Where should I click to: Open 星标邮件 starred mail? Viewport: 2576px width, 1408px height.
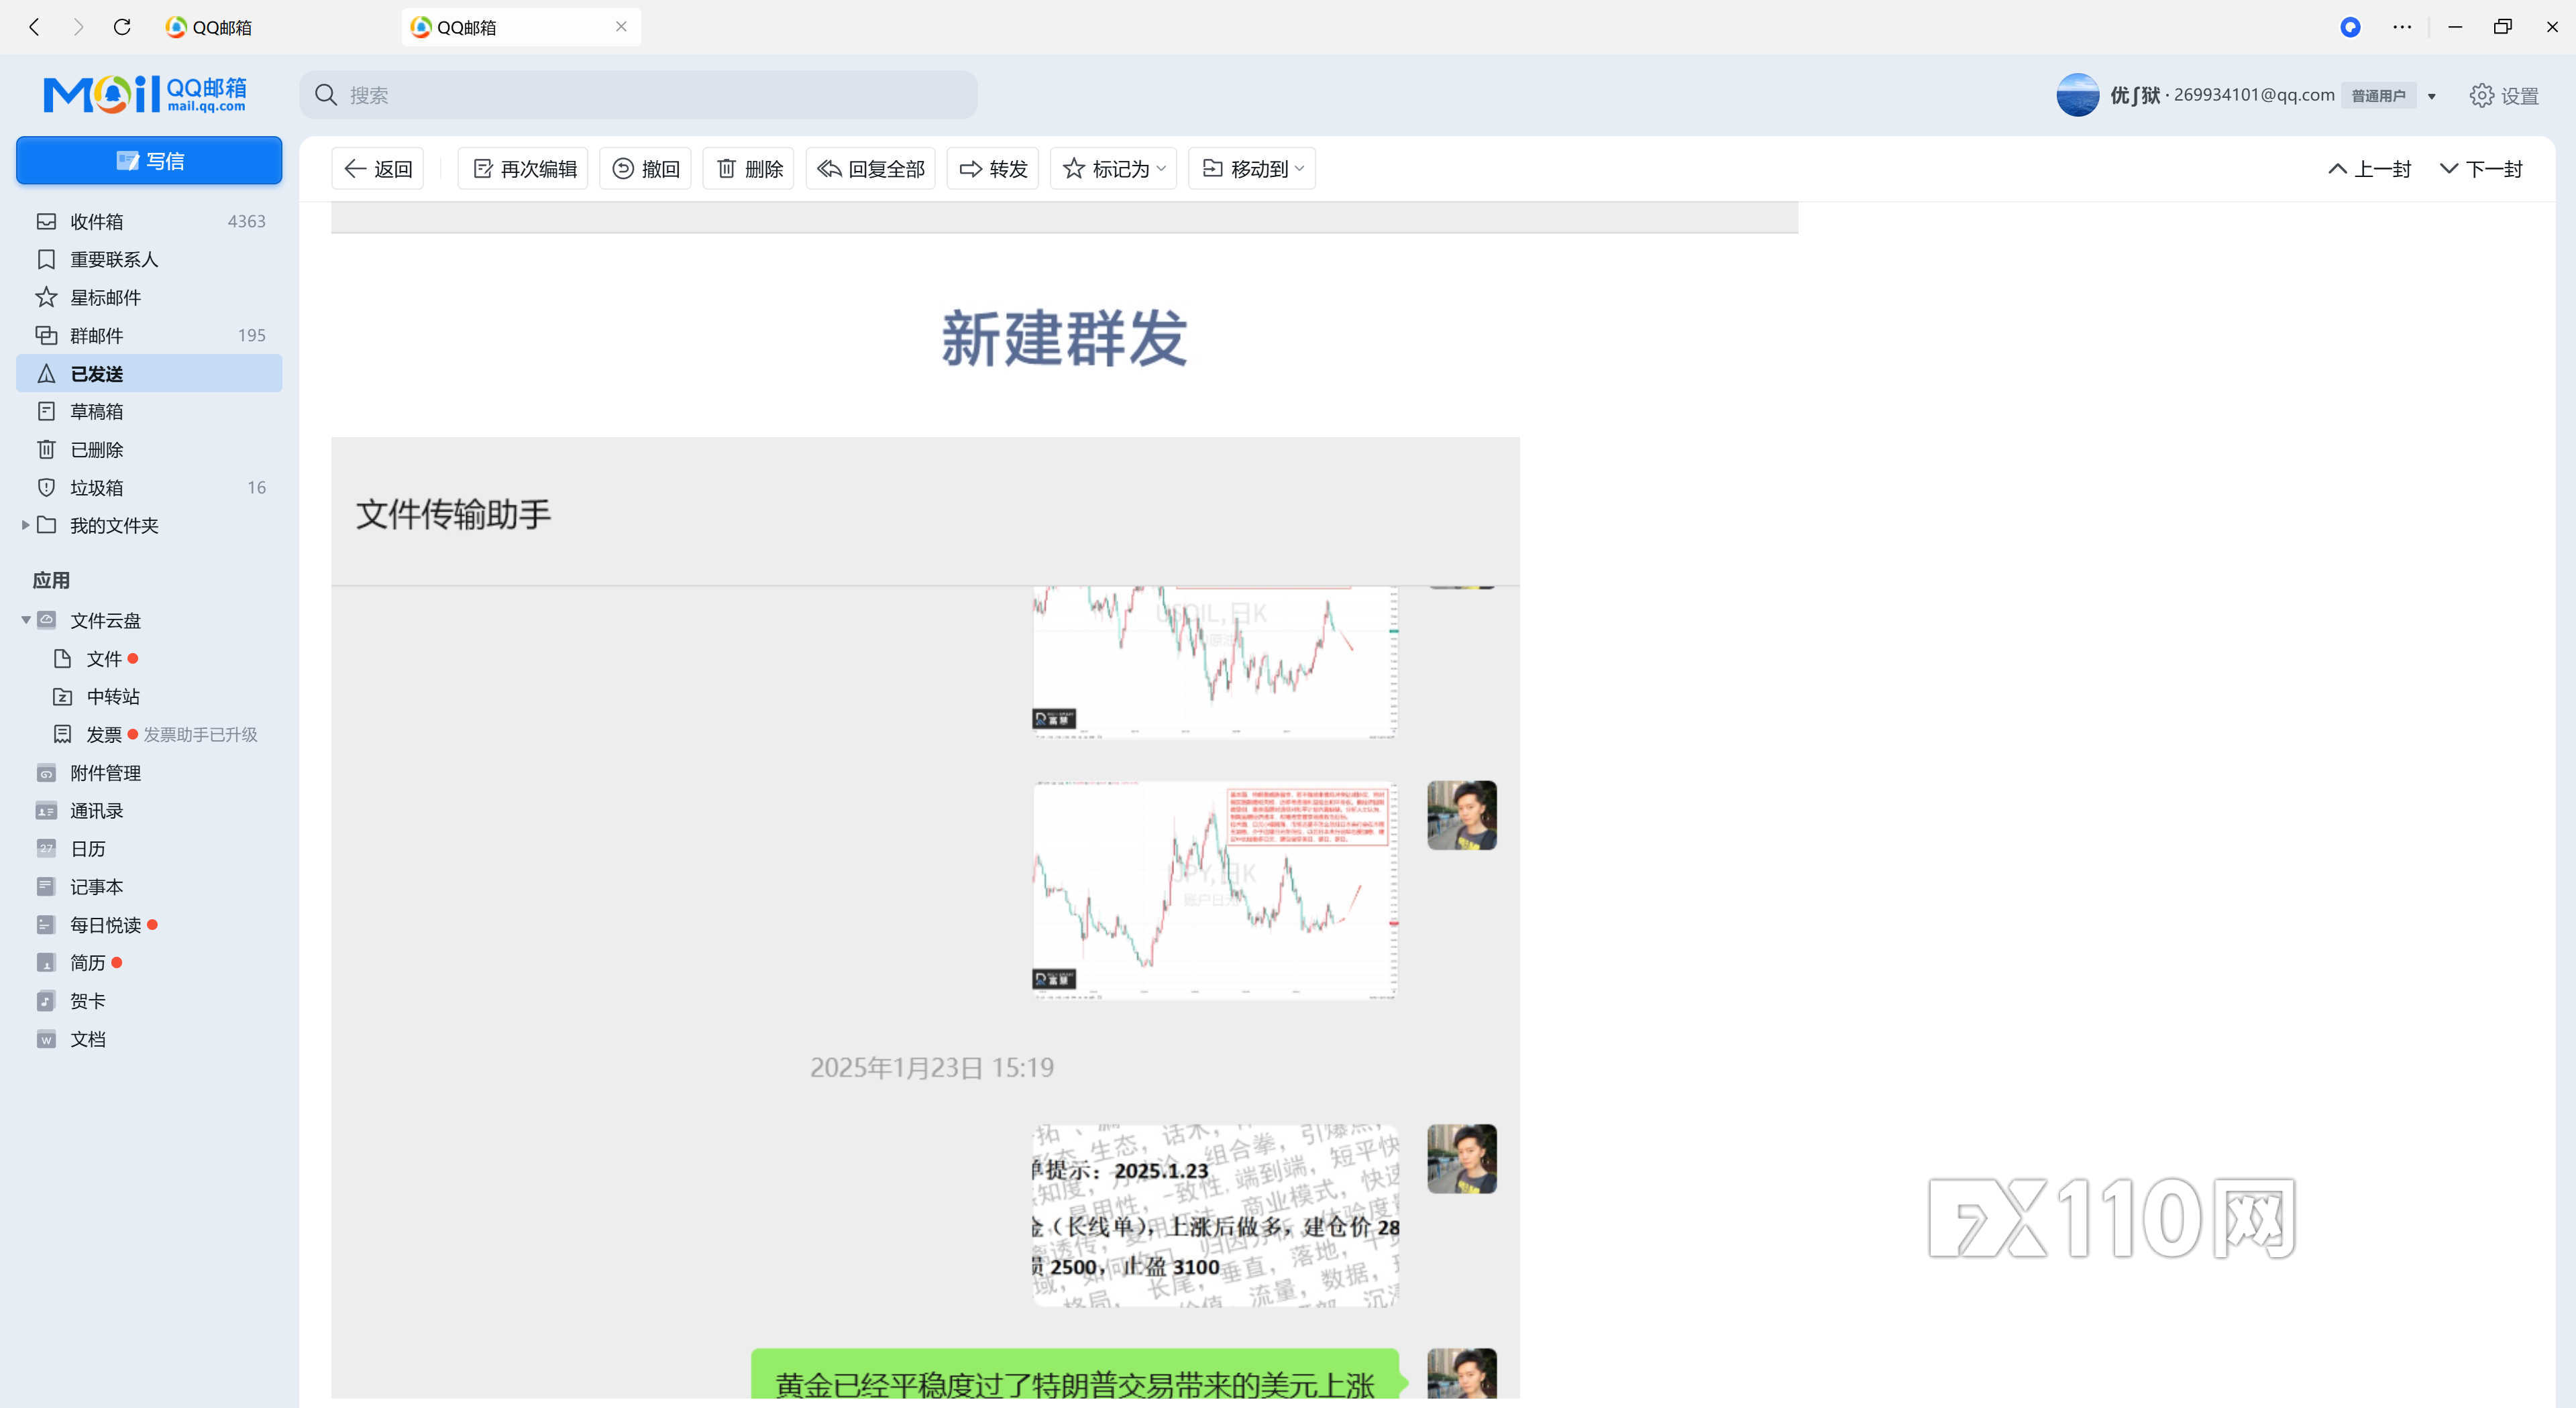149,297
